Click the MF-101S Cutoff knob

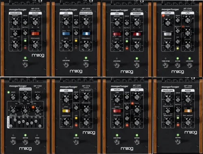coord(35,22)
